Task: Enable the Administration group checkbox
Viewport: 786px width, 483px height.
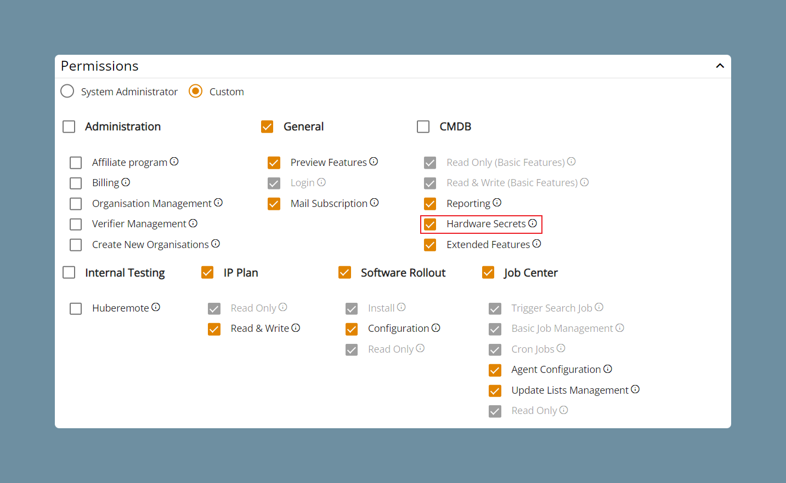Action: (x=69, y=127)
